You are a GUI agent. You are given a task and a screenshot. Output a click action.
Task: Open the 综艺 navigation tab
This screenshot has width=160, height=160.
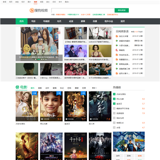coord(59,21)
